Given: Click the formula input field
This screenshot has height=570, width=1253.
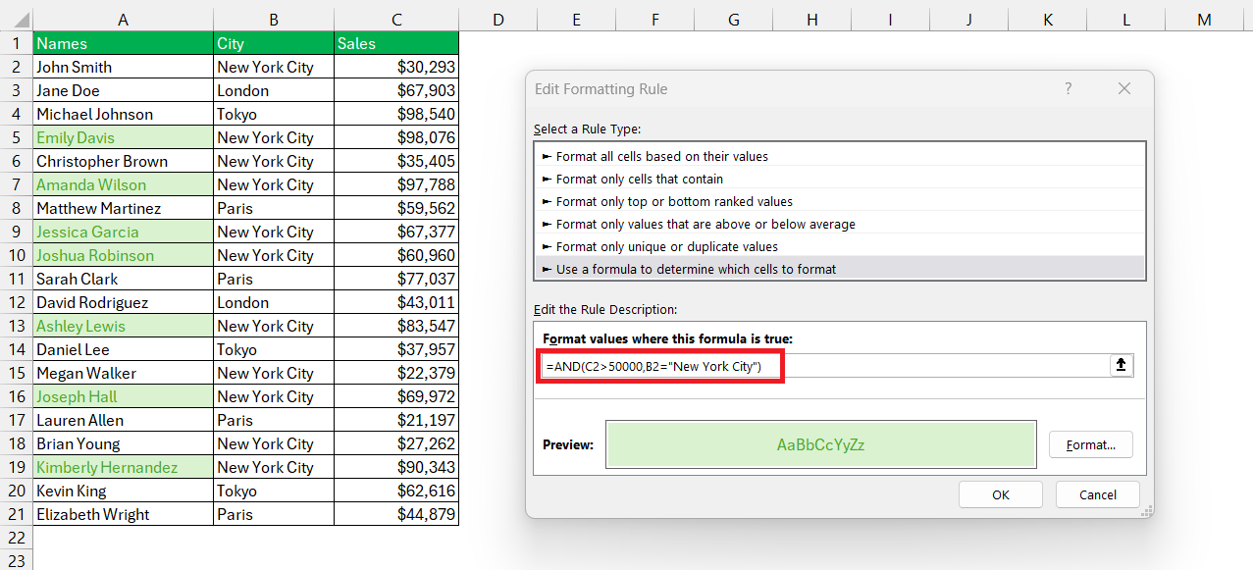Looking at the screenshot, I should tap(824, 366).
